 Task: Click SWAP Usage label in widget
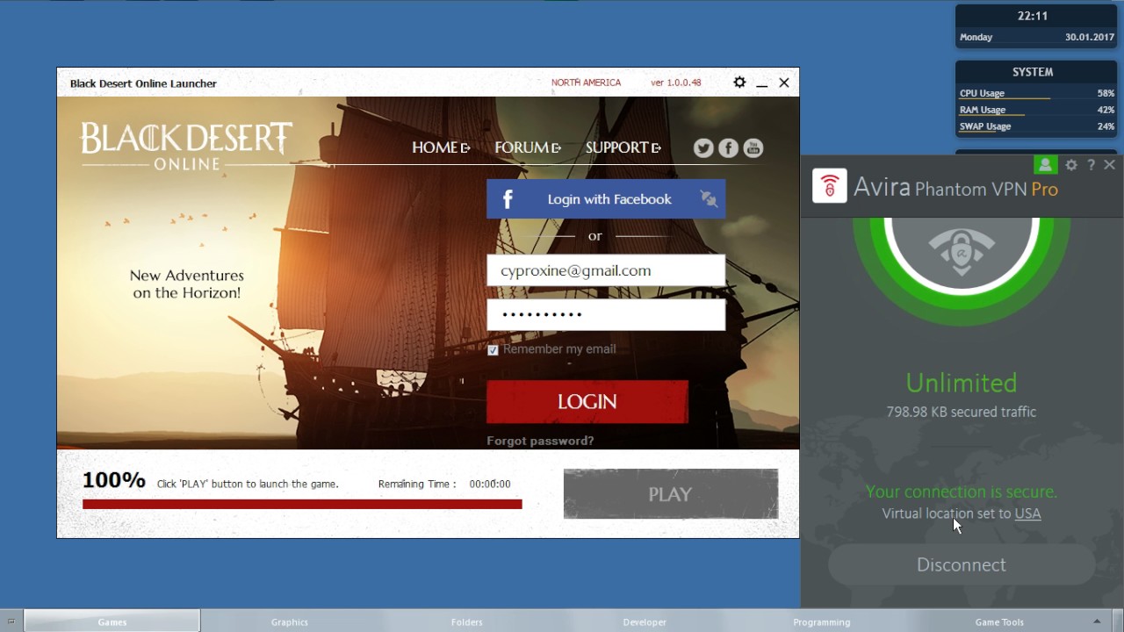tap(985, 126)
